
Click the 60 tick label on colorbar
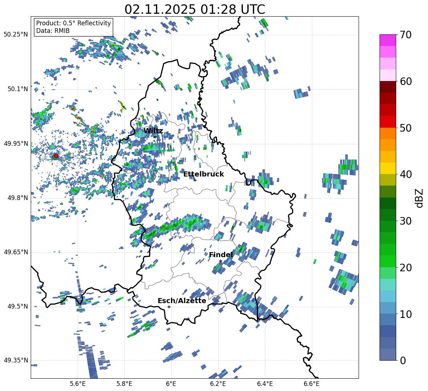[x=406, y=81]
